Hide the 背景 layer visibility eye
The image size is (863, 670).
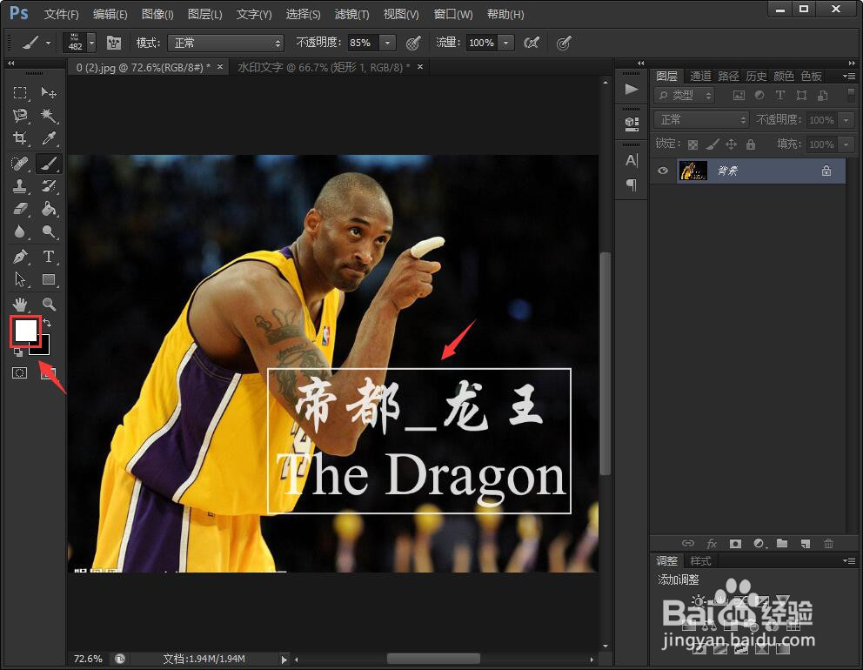[x=663, y=171]
